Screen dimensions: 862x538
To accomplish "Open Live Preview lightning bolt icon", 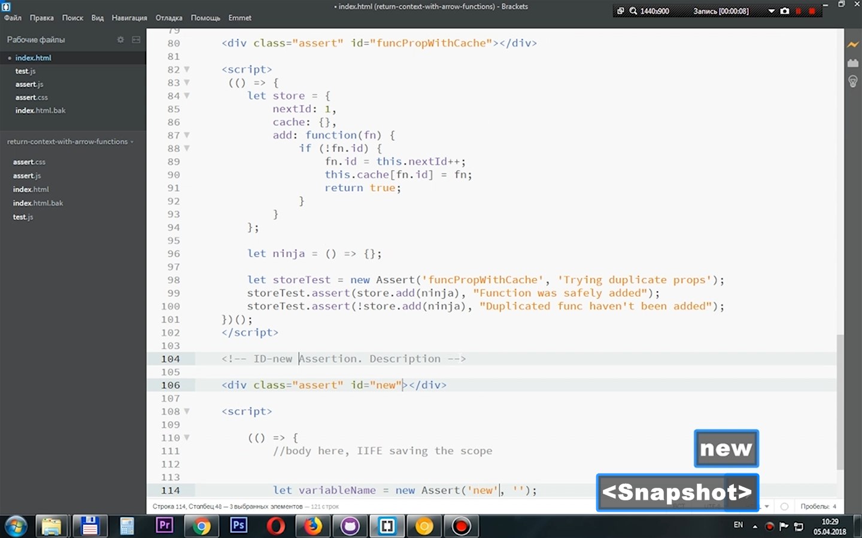I will [852, 45].
